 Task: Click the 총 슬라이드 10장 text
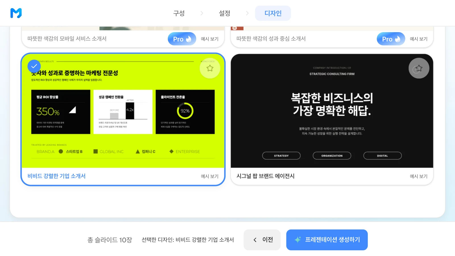click(110, 240)
